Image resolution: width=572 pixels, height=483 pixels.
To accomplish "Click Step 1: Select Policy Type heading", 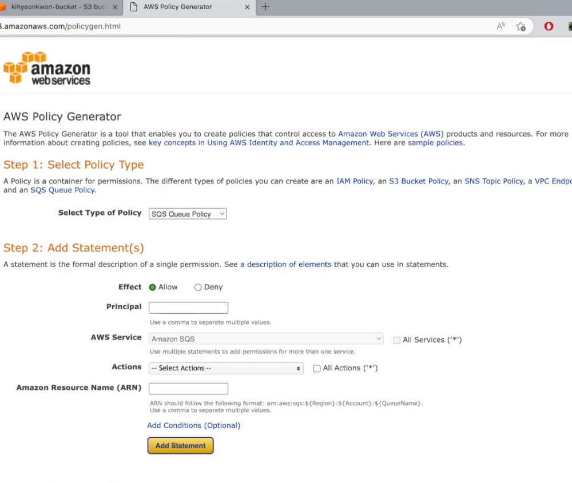I will click(74, 165).
